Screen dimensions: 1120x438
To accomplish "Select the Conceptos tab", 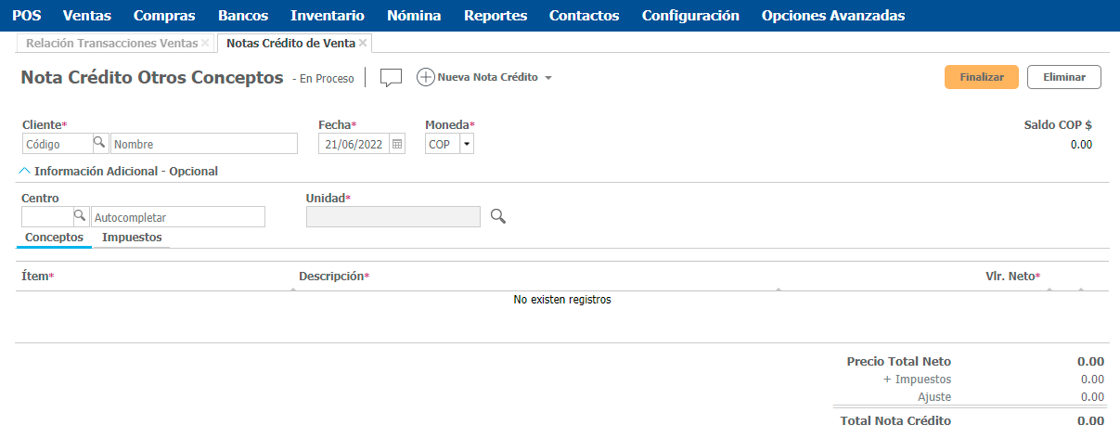I will (54, 238).
